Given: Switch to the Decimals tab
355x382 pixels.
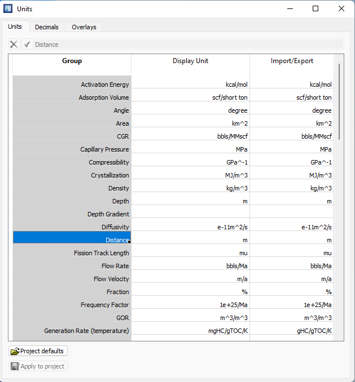Looking at the screenshot, I should pyautogui.click(x=46, y=27).
